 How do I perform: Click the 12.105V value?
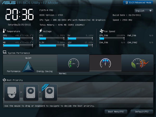(x=89, y=43)
